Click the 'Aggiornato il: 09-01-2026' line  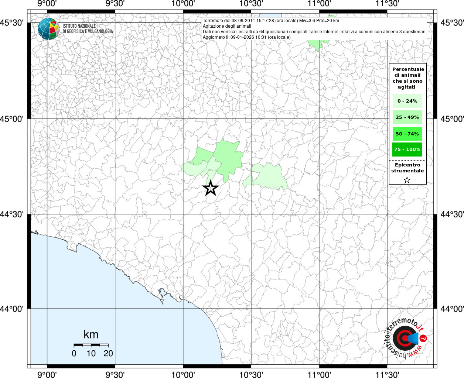(x=246, y=37)
